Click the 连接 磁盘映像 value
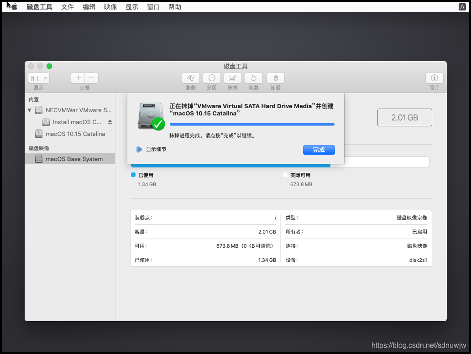471x354 pixels. pos(417,246)
